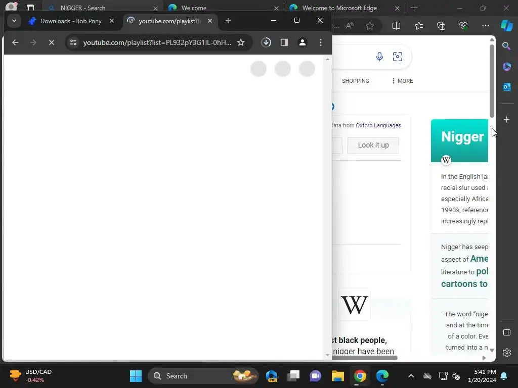Click the youtube.com playlist URL field
This screenshot has width=518, height=388.
tap(157, 42)
